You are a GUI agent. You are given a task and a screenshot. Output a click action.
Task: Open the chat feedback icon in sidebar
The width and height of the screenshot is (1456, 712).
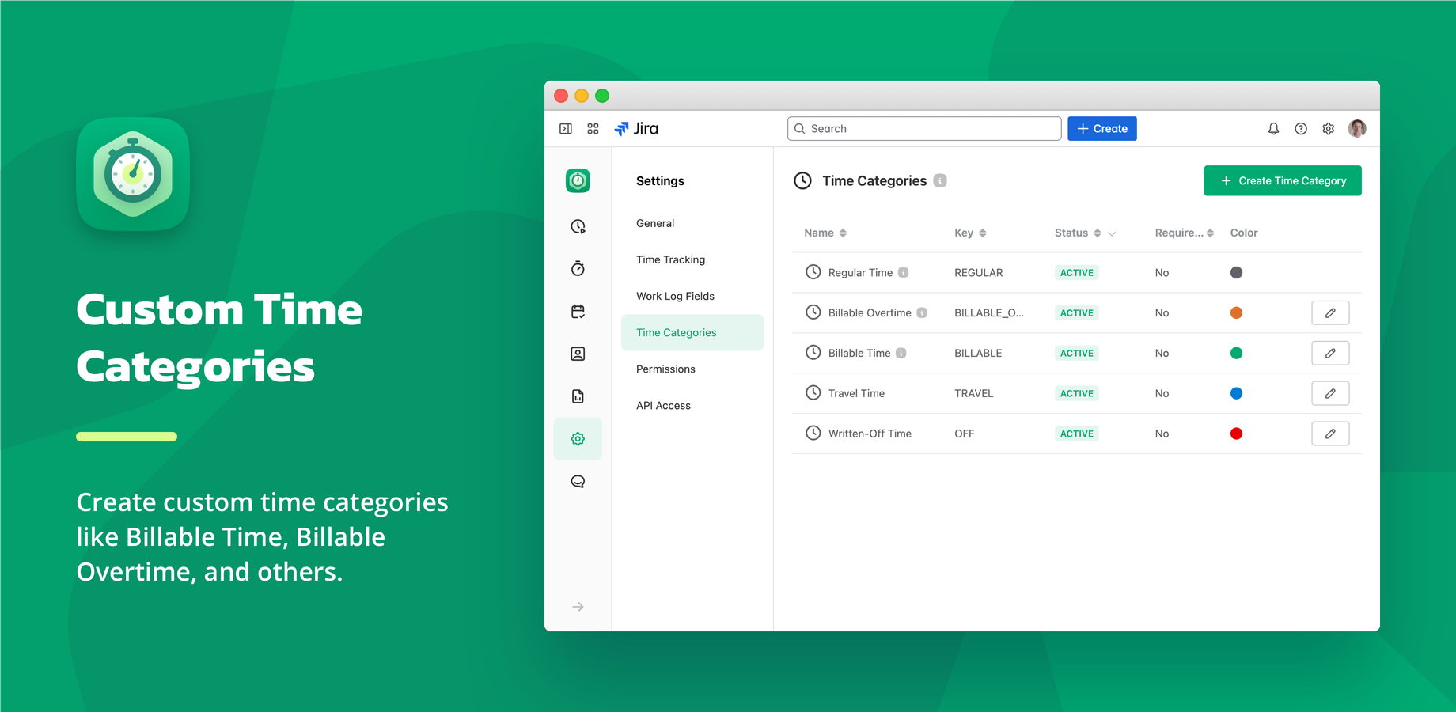(578, 481)
